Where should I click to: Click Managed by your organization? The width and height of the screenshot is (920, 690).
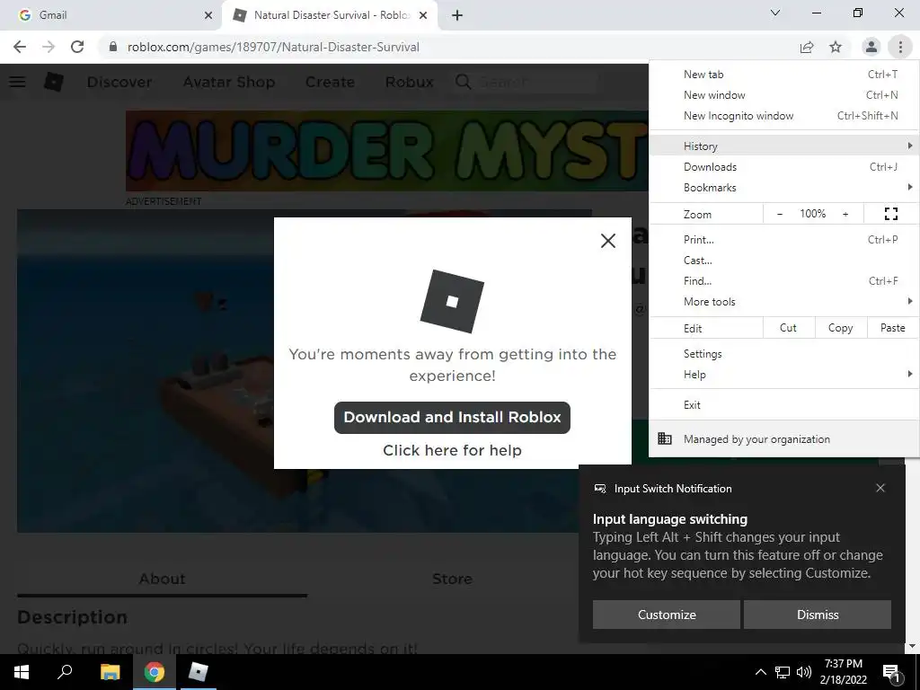[x=783, y=438]
